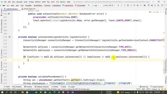
Task: Close the LoginActivity.java tab
Action: [x=19, y=9]
